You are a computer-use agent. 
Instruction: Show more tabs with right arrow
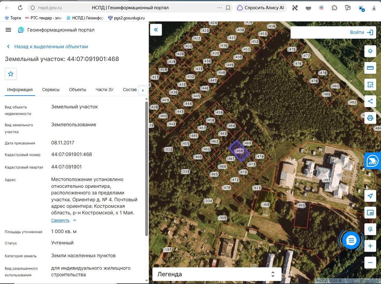[x=143, y=91]
